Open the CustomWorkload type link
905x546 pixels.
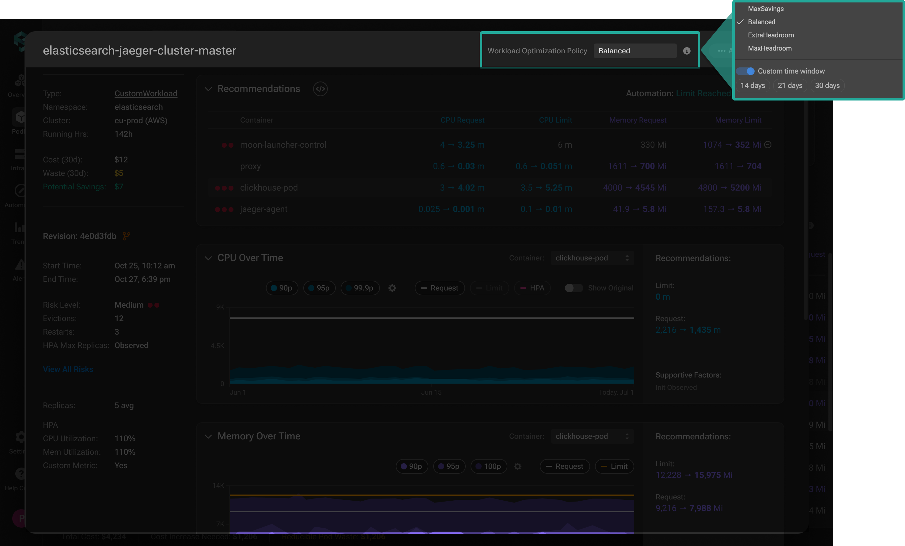pyautogui.click(x=146, y=94)
